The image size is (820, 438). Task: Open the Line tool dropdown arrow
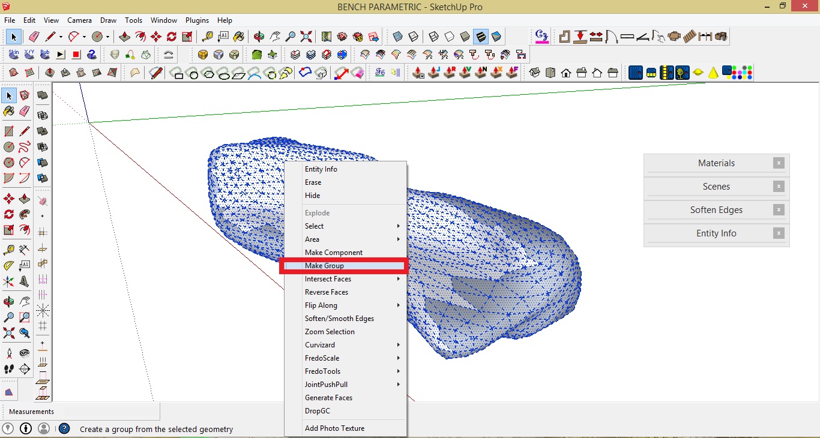(62, 37)
